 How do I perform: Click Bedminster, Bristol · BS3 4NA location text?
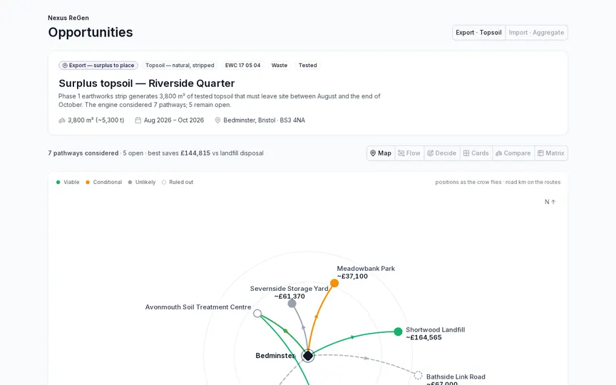264,120
